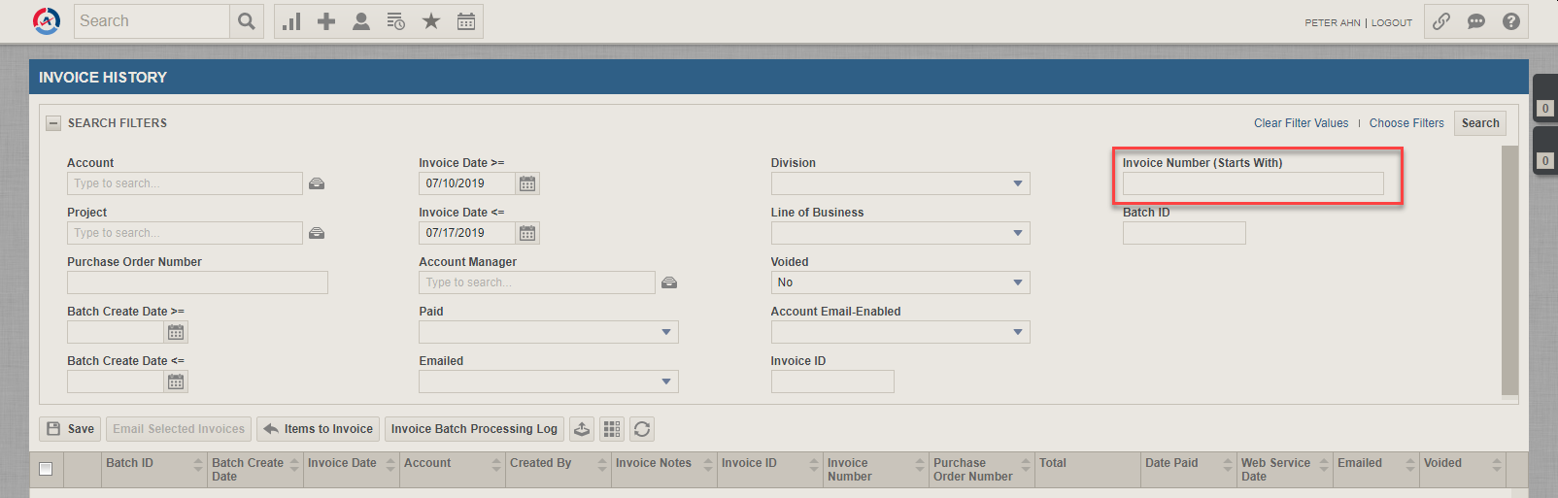Open the star favorites icon
This screenshot has height=498, width=1558.
point(431,21)
